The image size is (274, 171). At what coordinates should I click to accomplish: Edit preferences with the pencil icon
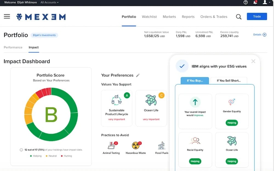point(138,75)
